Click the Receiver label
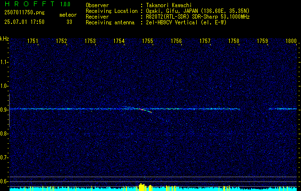Screen dimensions: 301x191 (x=97, y=17)
